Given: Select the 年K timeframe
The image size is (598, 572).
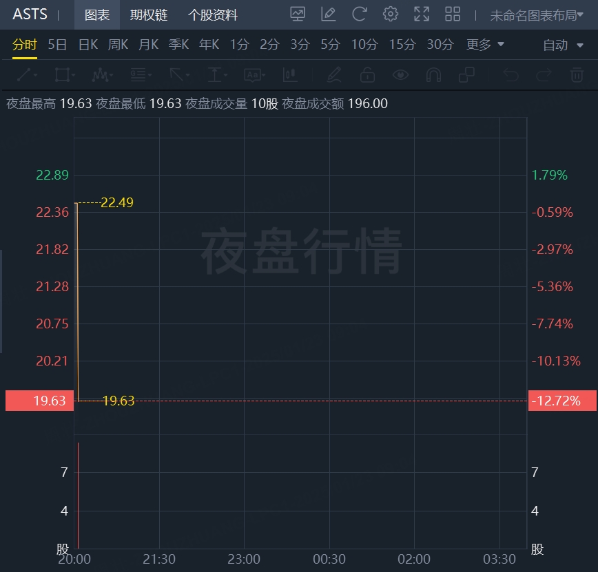Looking at the screenshot, I should (x=209, y=45).
